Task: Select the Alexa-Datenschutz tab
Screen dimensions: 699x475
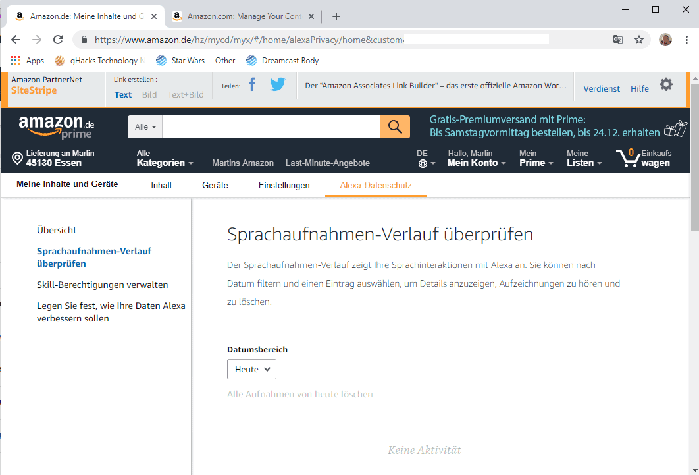Action: 376,186
